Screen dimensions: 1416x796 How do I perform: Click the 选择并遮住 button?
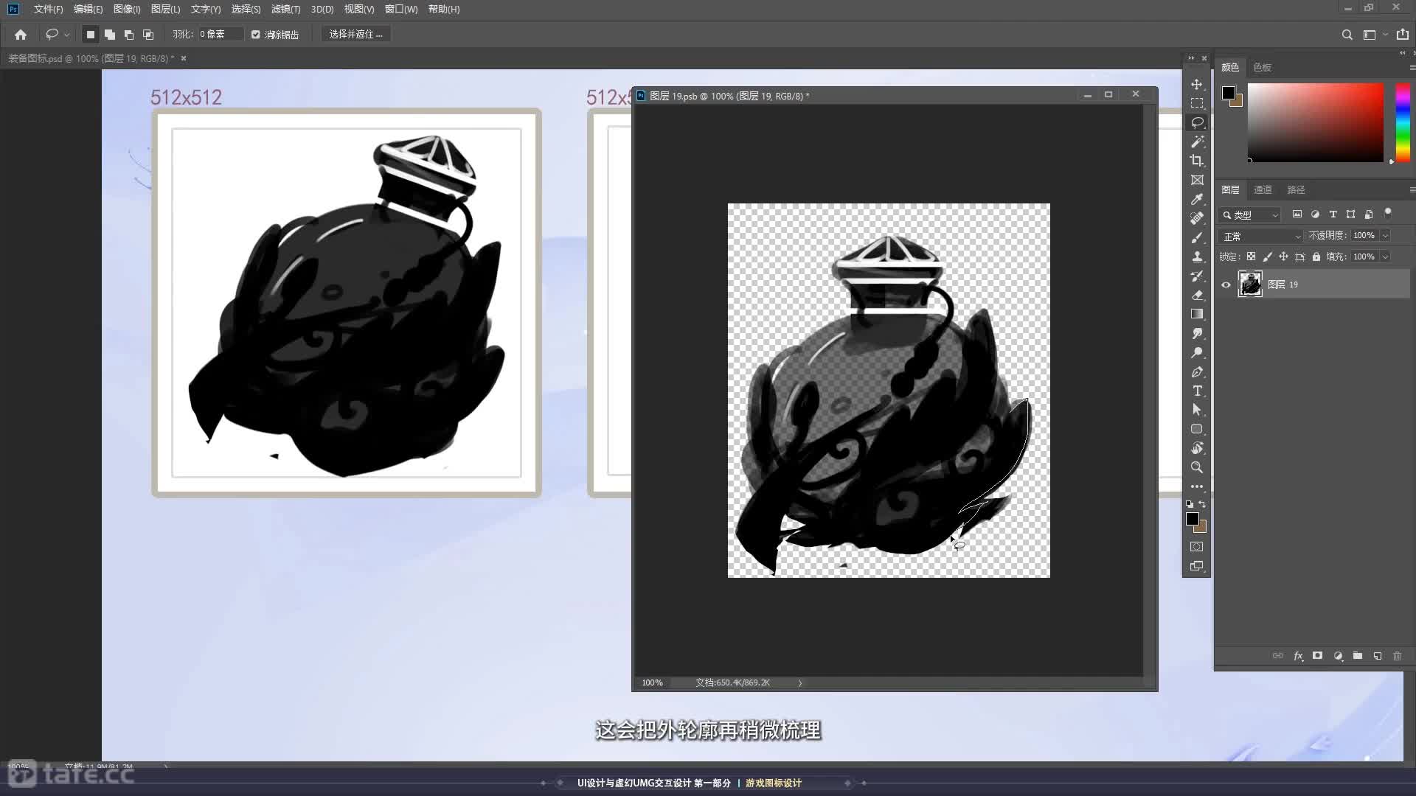(x=355, y=35)
